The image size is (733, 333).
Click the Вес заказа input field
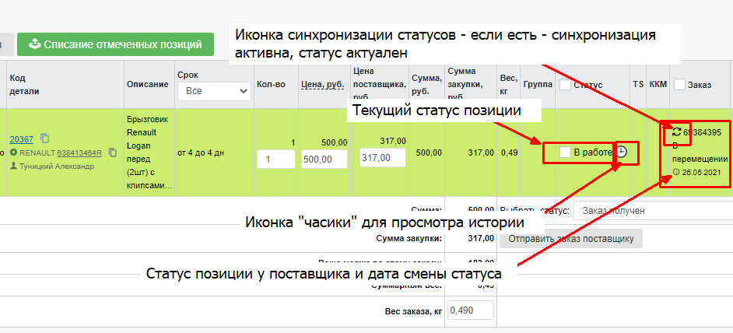pyautogui.click(x=469, y=310)
